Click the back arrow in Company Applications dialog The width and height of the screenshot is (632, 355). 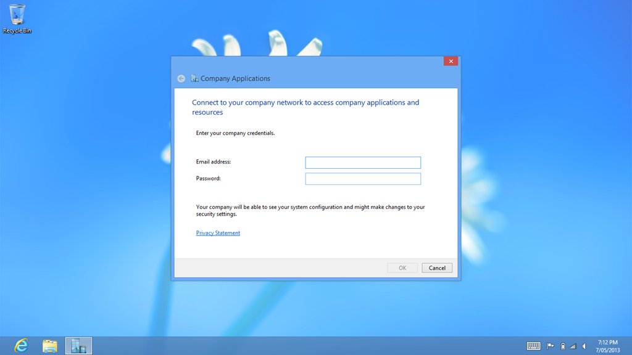181,79
